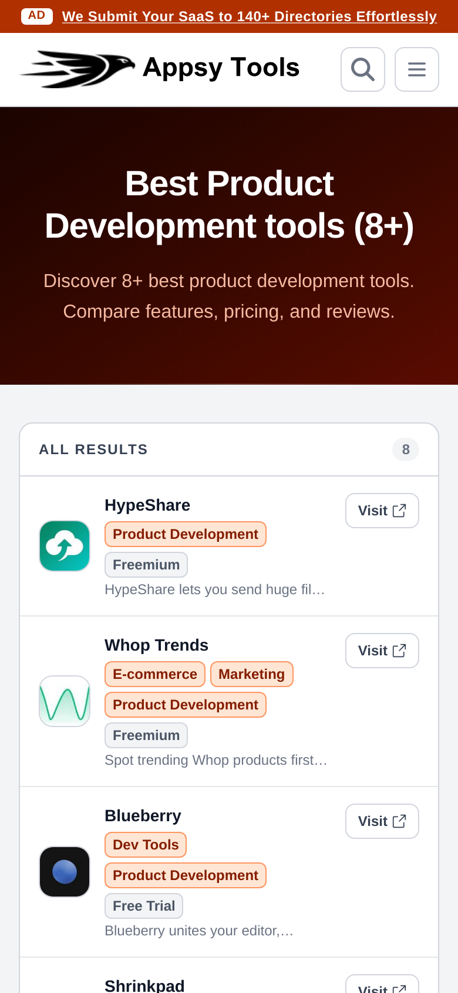Click the Blueberry sphere app icon
The height and width of the screenshot is (993, 458).
click(65, 872)
